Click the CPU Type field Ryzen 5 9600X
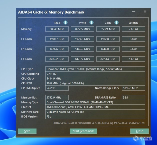The image size is (157, 145). coord(95,69)
